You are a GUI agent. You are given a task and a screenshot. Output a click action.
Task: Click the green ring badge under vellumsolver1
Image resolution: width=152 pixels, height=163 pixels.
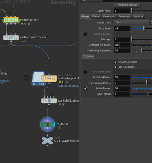[26, 24]
